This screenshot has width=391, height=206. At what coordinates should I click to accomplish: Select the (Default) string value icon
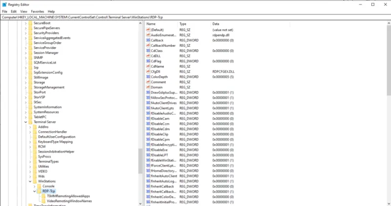coord(148,30)
